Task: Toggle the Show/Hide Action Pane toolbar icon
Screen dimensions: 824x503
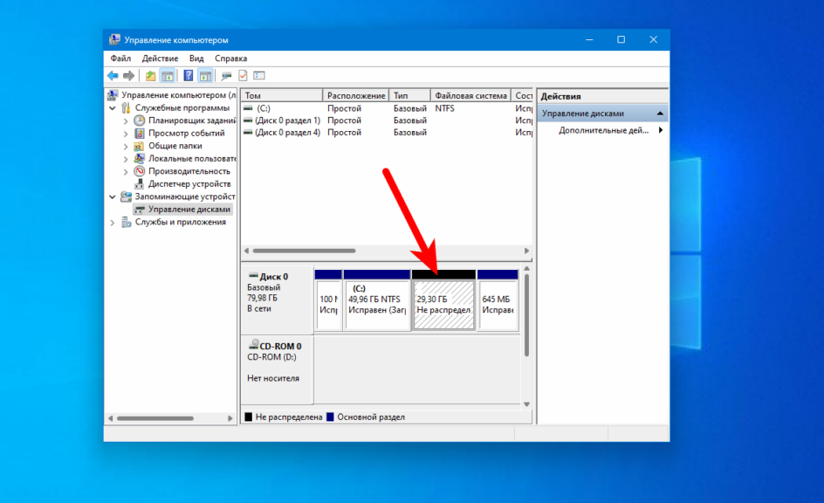Action: pos(205,76)
